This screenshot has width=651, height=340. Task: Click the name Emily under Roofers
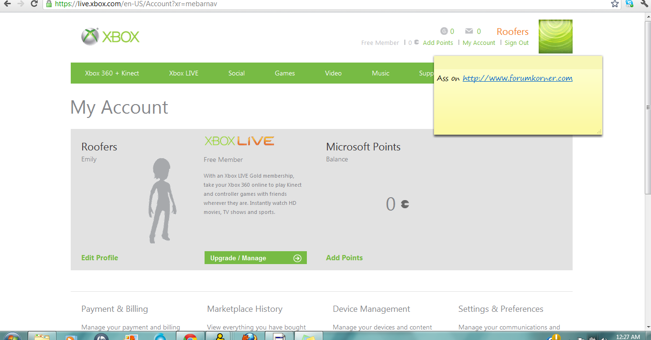point(89,159)
